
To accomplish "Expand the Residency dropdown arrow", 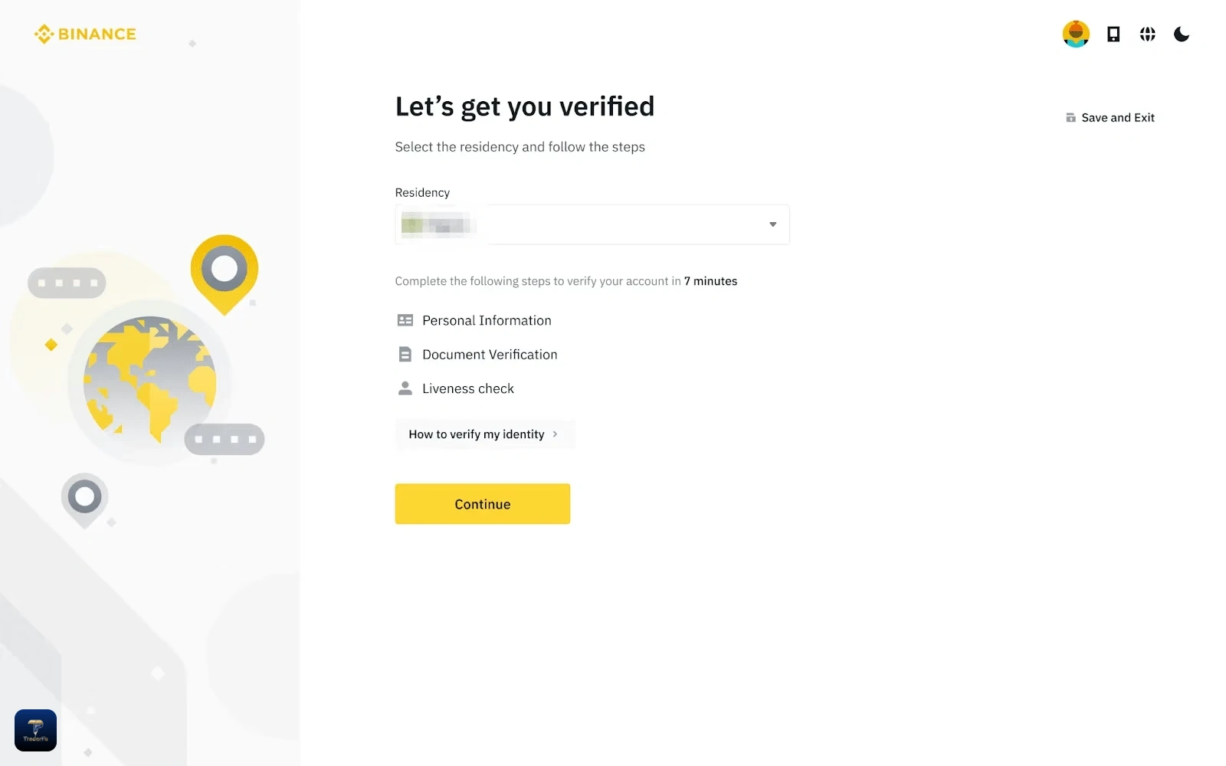I will click(x=772, y=224).
